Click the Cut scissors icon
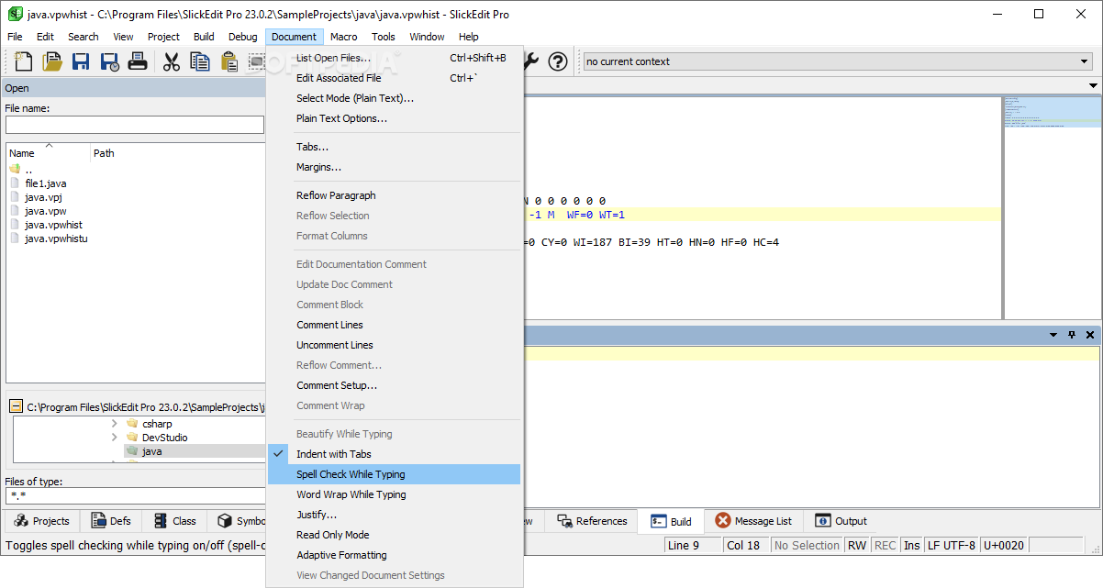The height and width of the screenshot is (588, 1103). [x=172, y=61]
